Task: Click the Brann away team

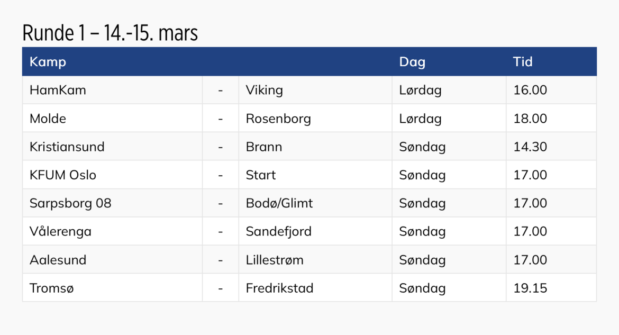Action: click(264, 147)
